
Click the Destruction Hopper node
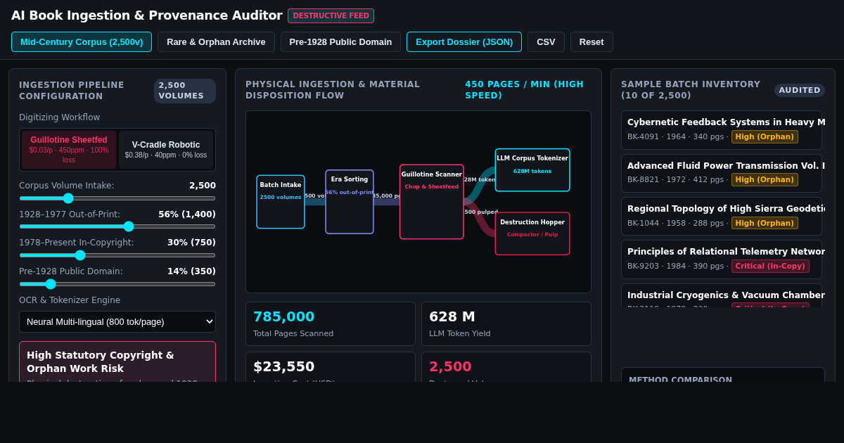[x=532, y=233]
